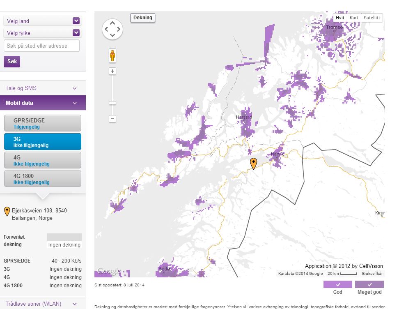This screenshot has width=406, height=309.
Task: Click the Harstad city label
Action: (244, 117)
